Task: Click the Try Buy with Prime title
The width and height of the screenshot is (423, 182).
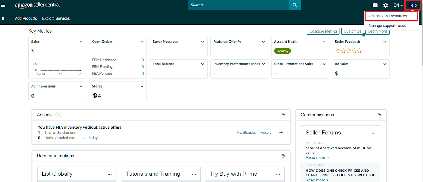Action: point(234,174)
